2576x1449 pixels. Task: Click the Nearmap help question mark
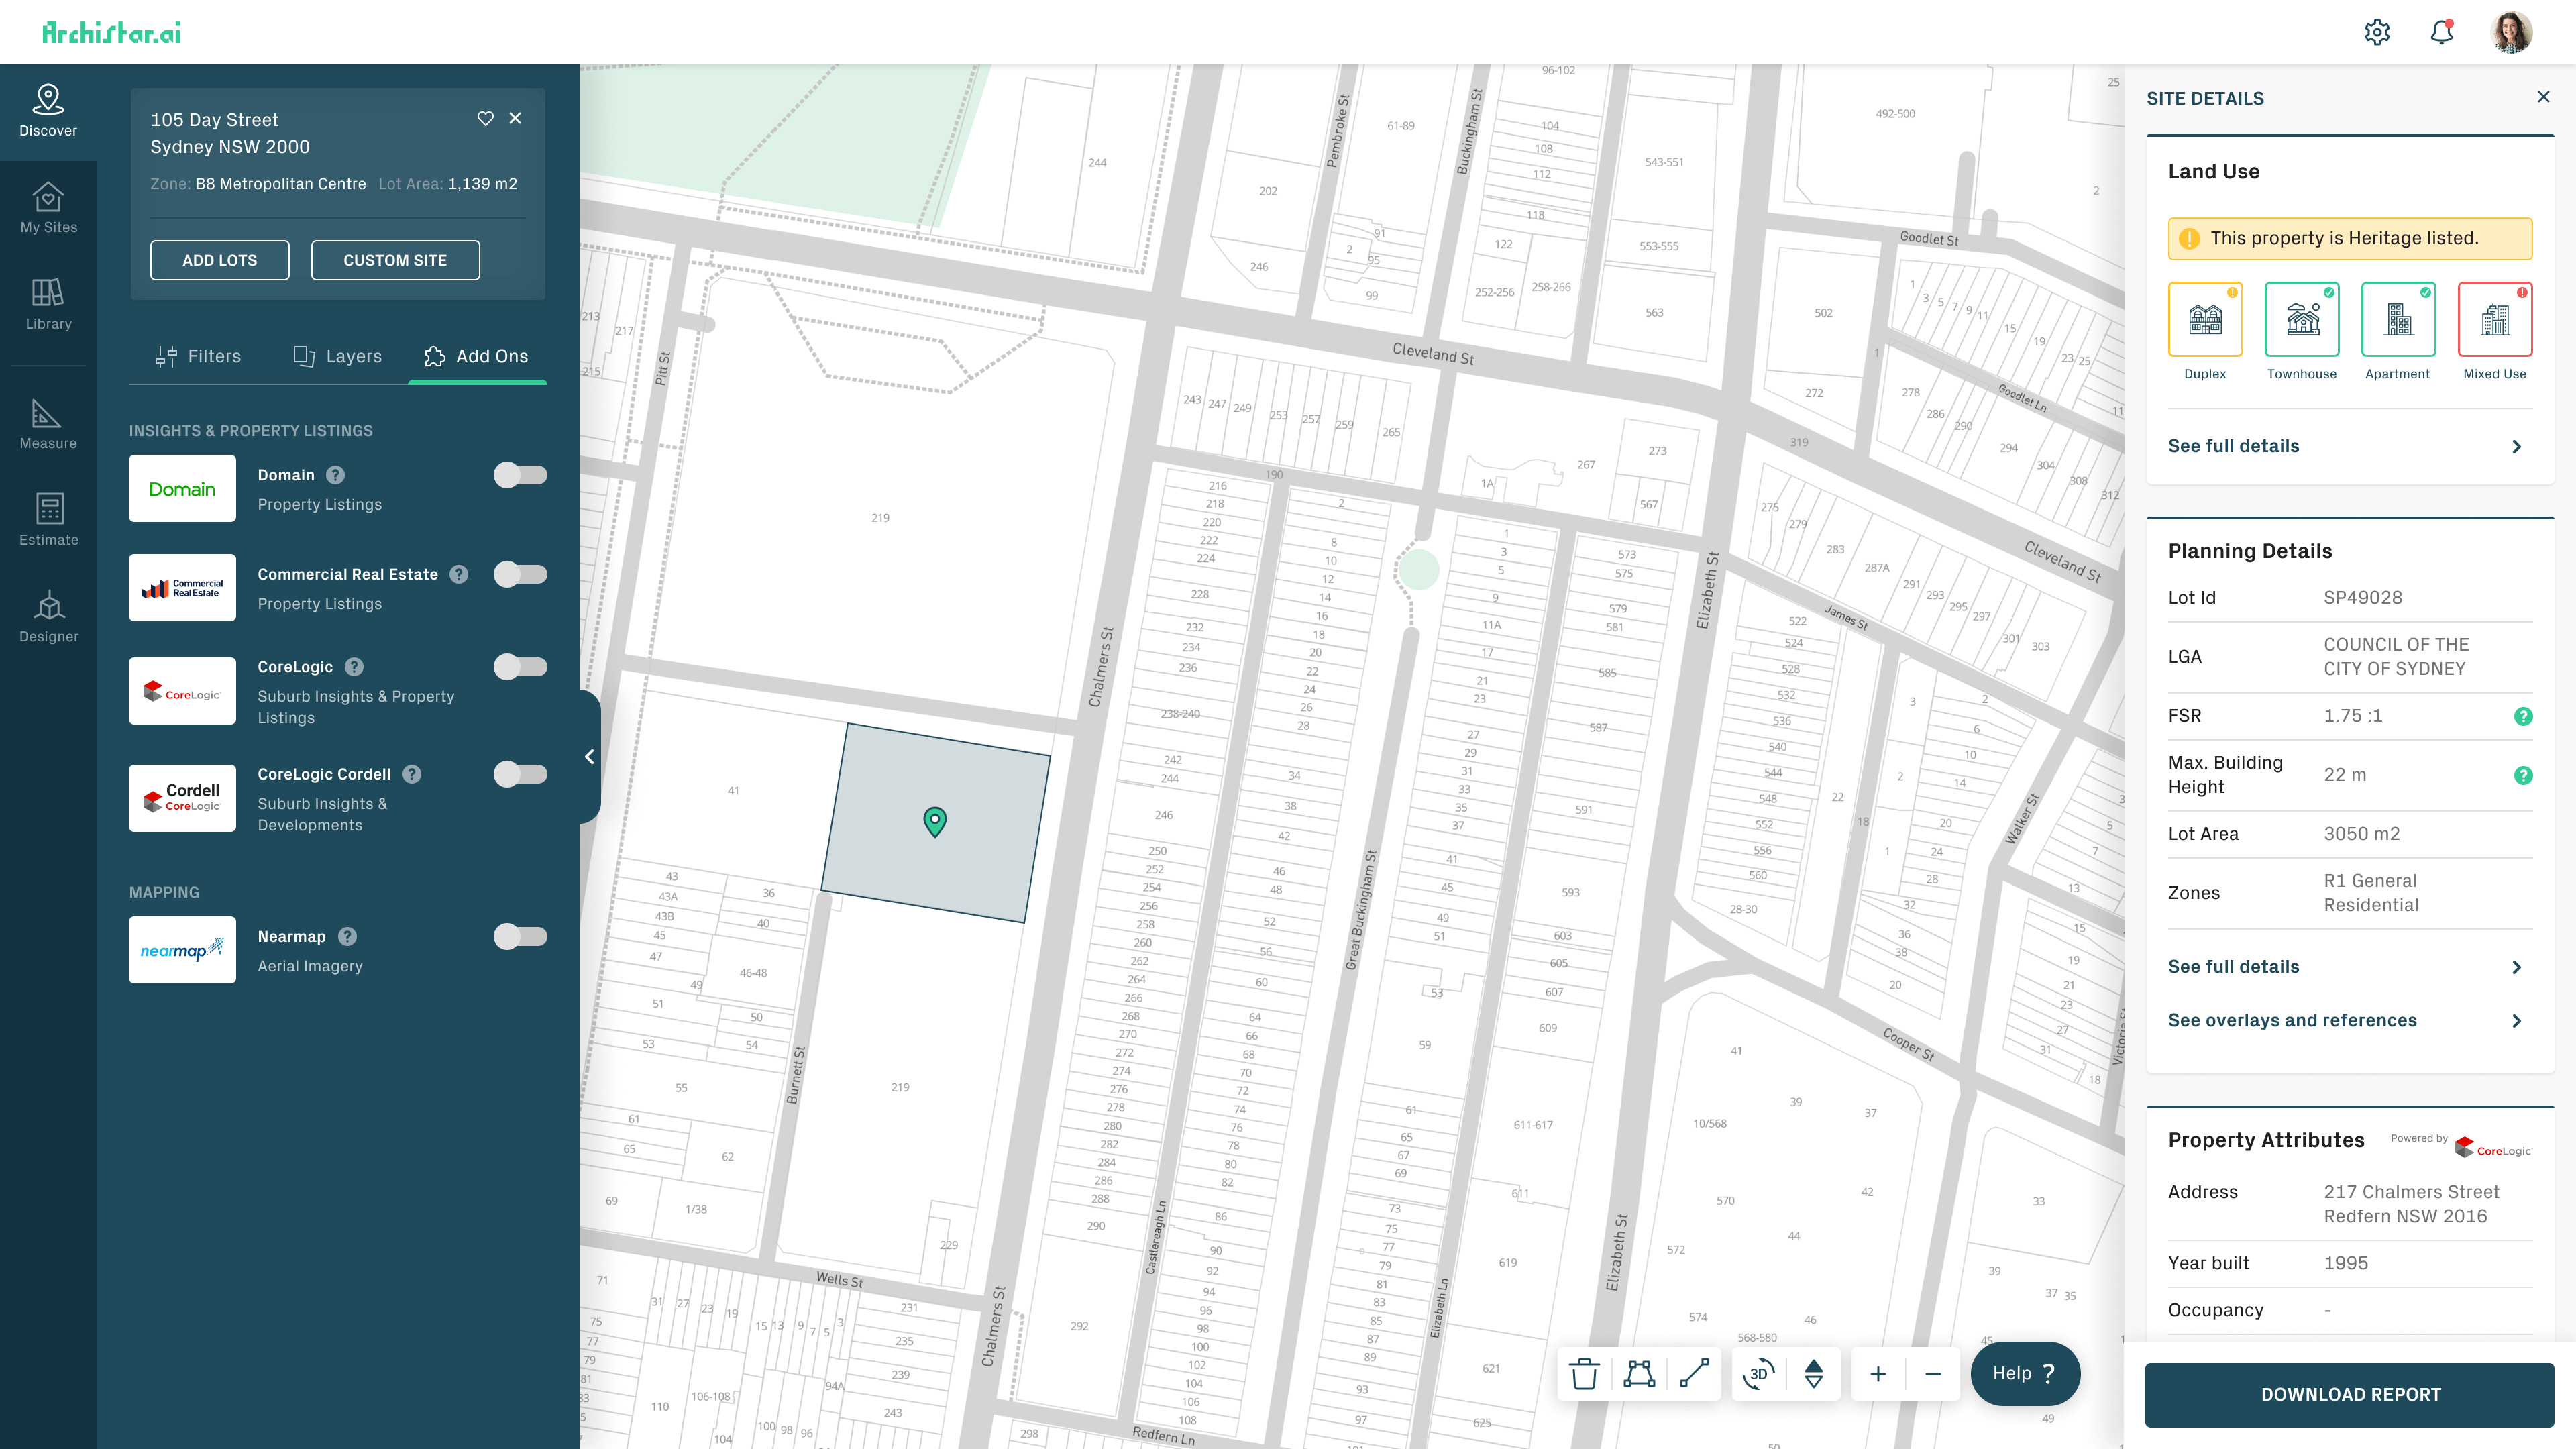tap(347, 937)
